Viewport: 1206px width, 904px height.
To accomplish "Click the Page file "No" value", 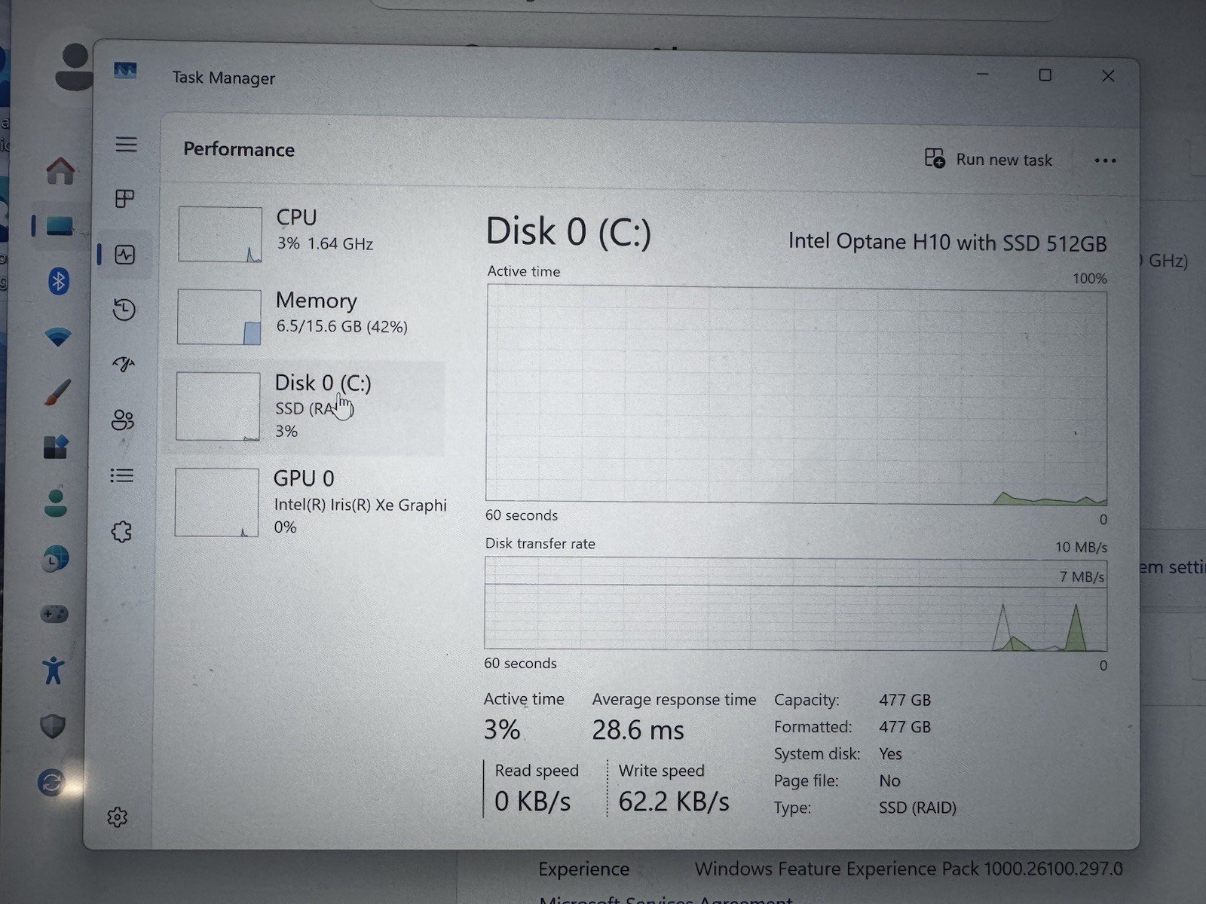I will click(x=889, y=781).
